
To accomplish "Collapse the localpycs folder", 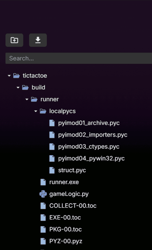I will pos(35,111).
